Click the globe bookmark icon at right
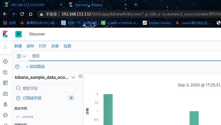Screen dimensions: 221x125 pyautogui.click(x=219, y=23)
